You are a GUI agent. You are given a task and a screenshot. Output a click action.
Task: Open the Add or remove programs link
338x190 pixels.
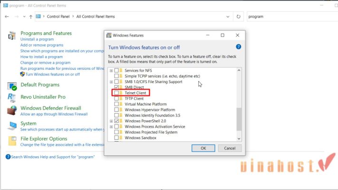pos(42,45)
